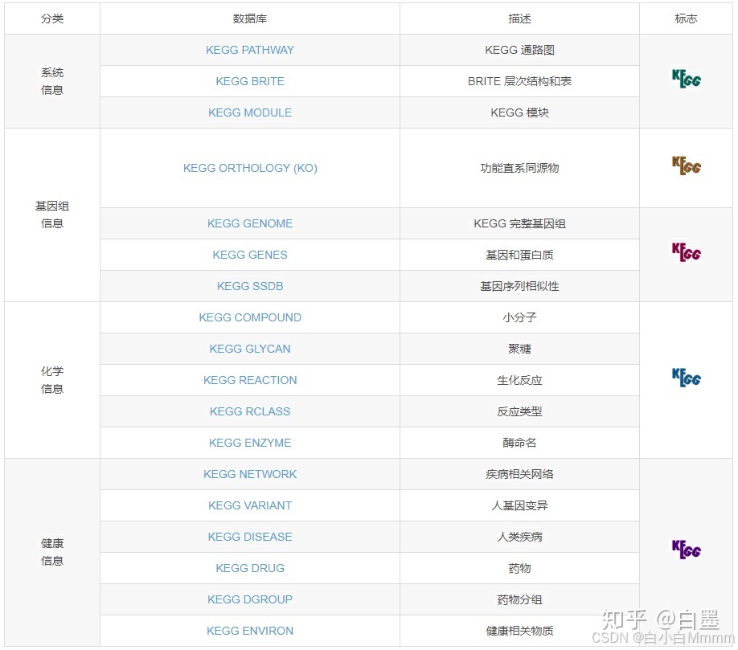The width and height of the screenshot is (738, 650).
Task: Open the KEGG GENOME link
Action: coord(250,223)
